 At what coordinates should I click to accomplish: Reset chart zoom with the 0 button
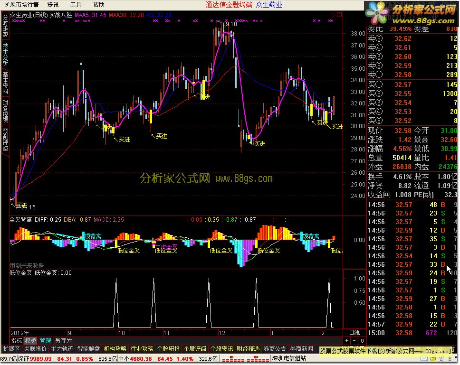(x=362, y=341)
